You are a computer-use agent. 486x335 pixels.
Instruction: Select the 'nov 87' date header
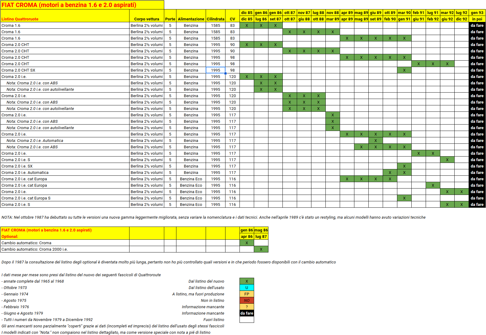point(304,12)
